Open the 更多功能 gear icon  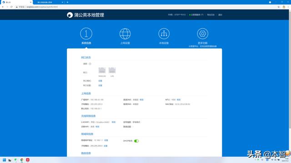click(202, 34)
